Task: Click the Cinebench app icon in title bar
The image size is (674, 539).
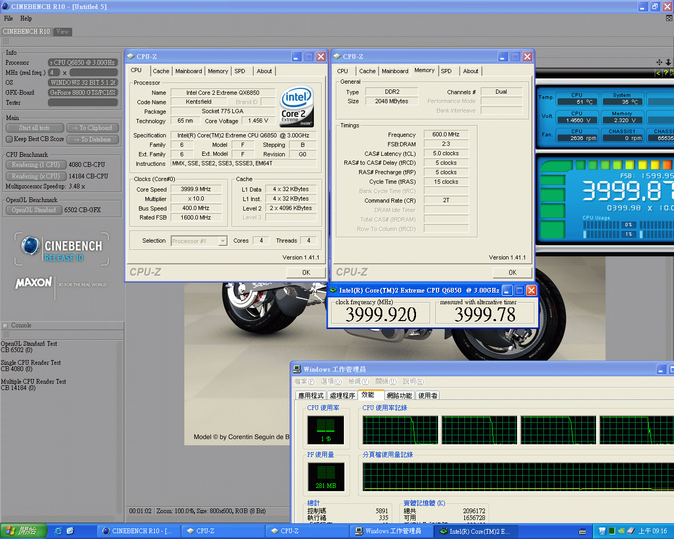Action: pos(5,6)
